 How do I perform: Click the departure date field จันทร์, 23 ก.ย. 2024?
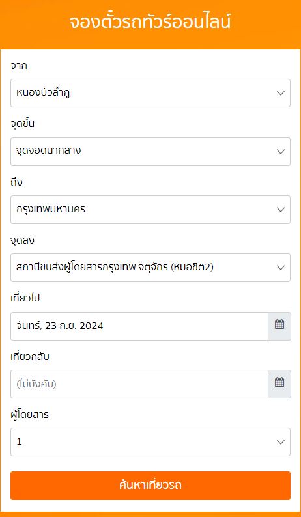[139, 326]
